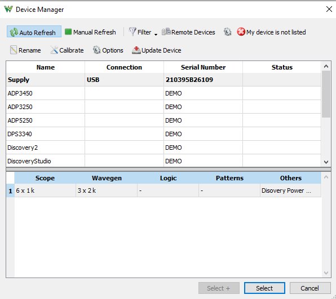Image resolution: width=336 pixels, height=299 pixels.
Task: Sort the list by Serial Number column header
Action: 203,67
